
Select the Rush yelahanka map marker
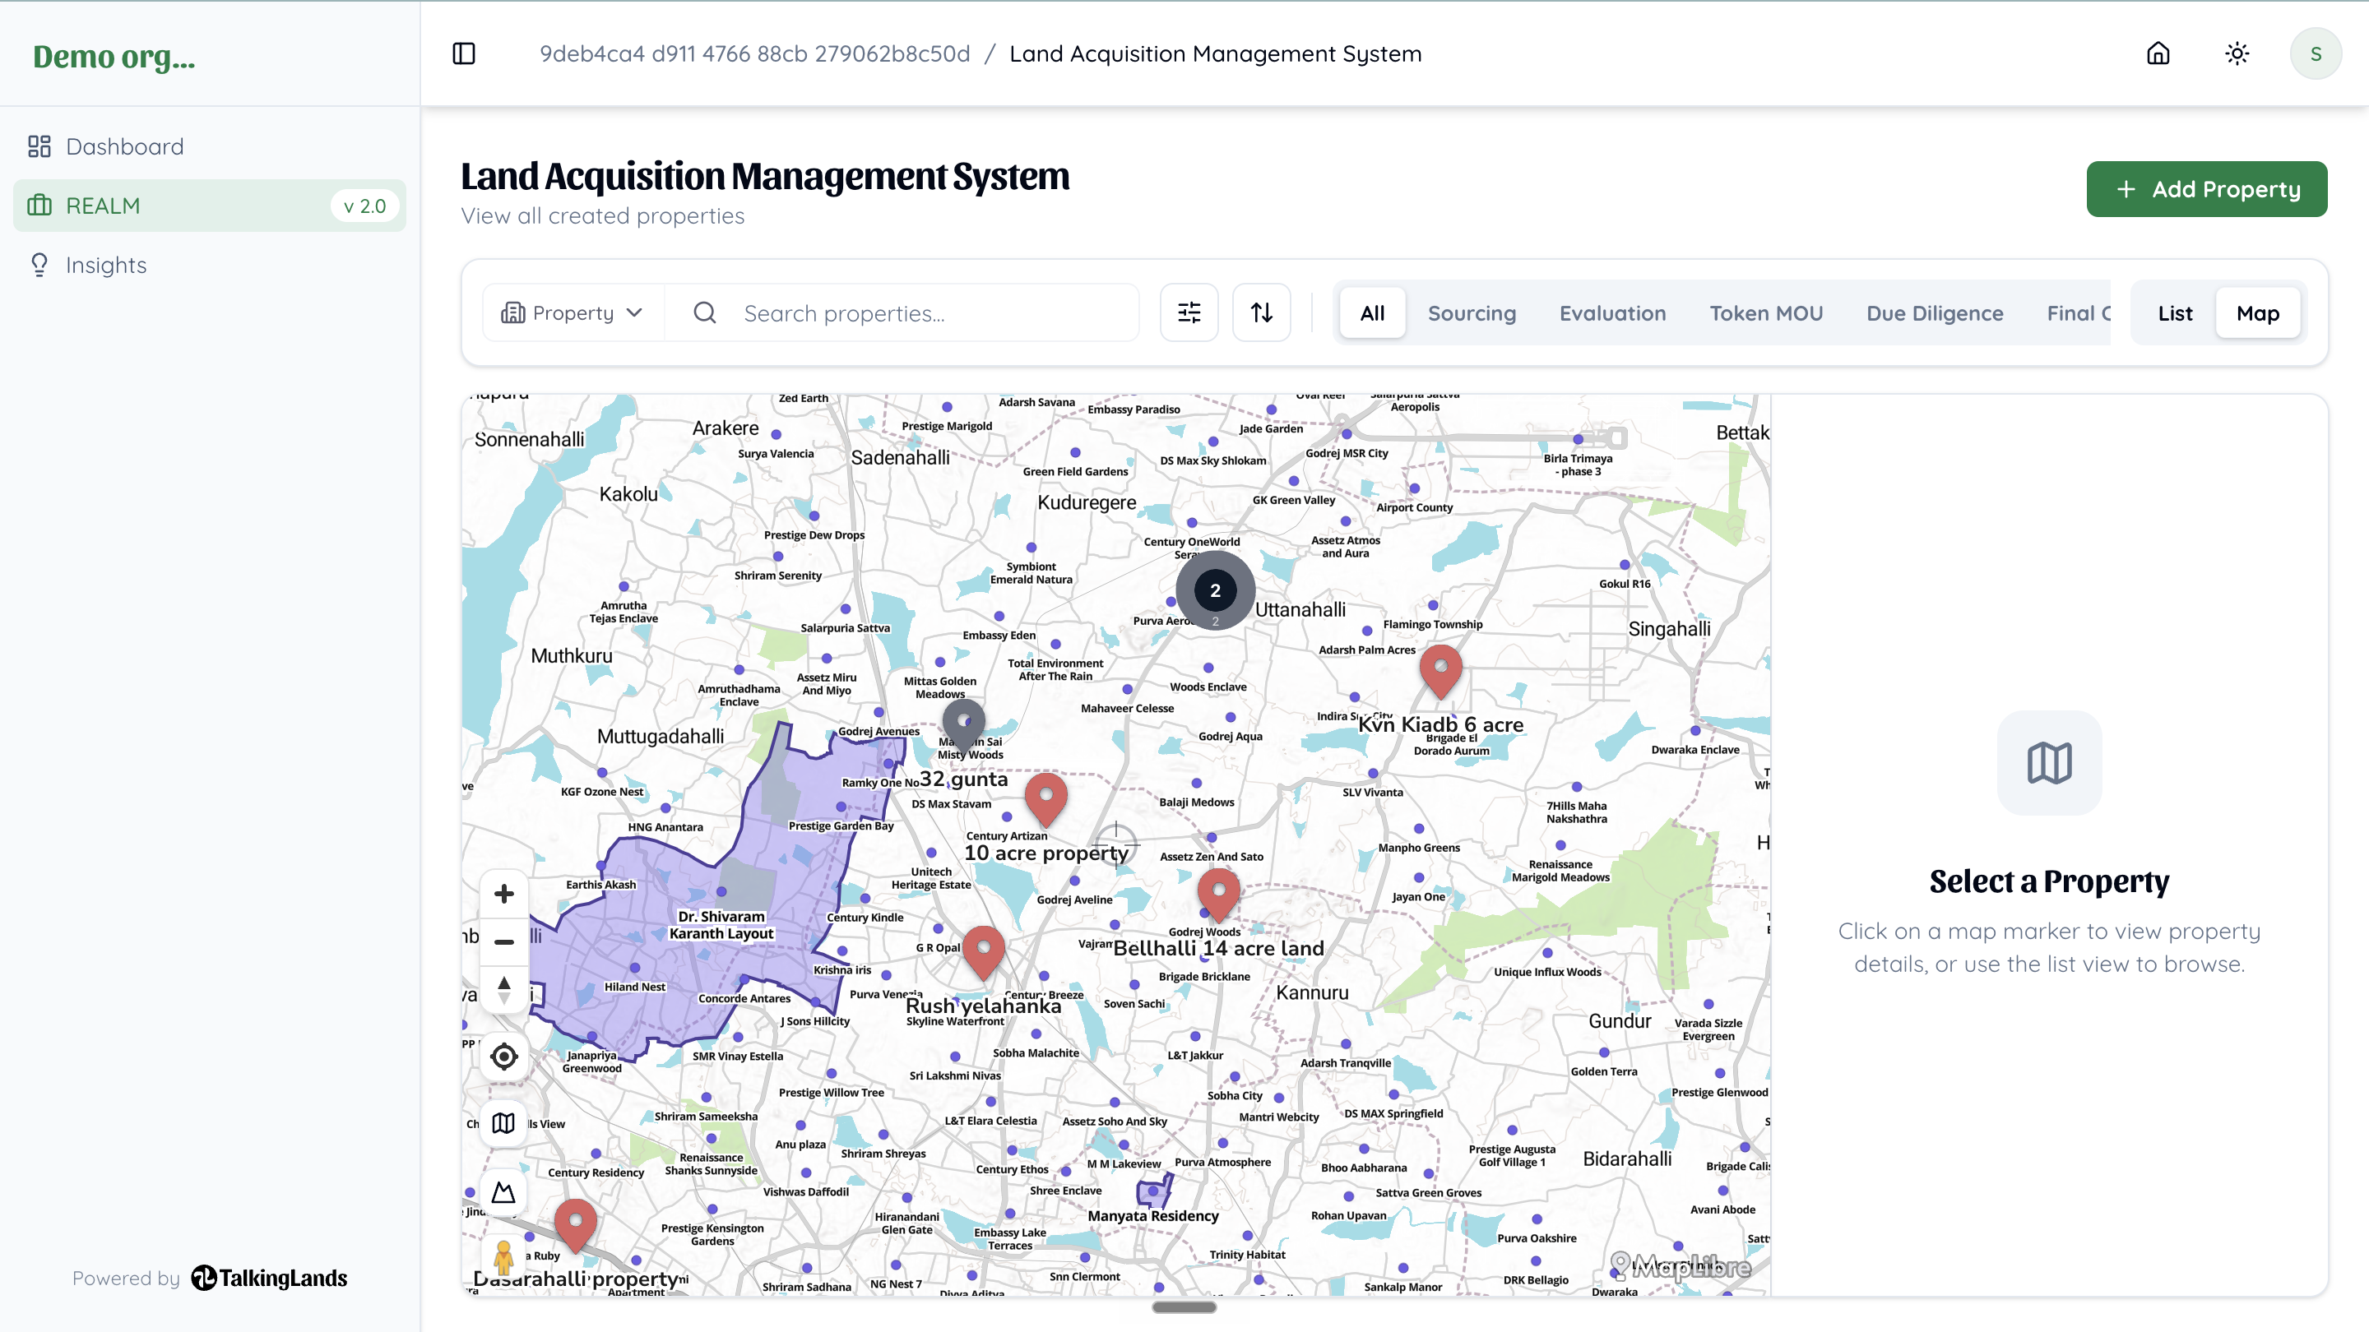click(983, 951)
